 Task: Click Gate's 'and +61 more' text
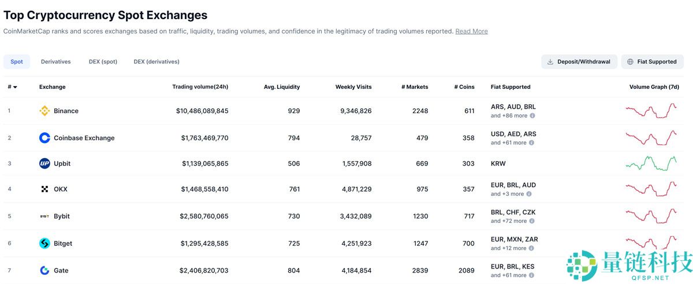pyautogui.click(x=509, y=275)
